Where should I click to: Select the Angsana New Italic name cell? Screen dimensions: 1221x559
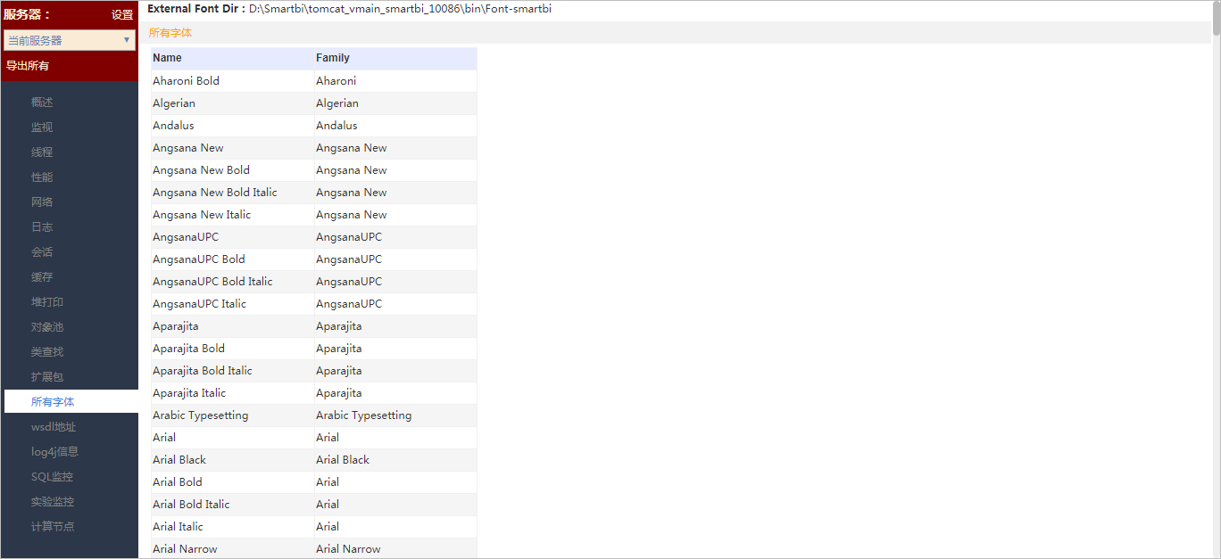[x=232, y=215]
